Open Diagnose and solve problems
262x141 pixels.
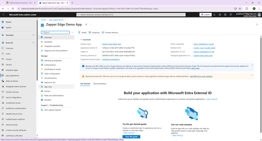coord(56,51)
